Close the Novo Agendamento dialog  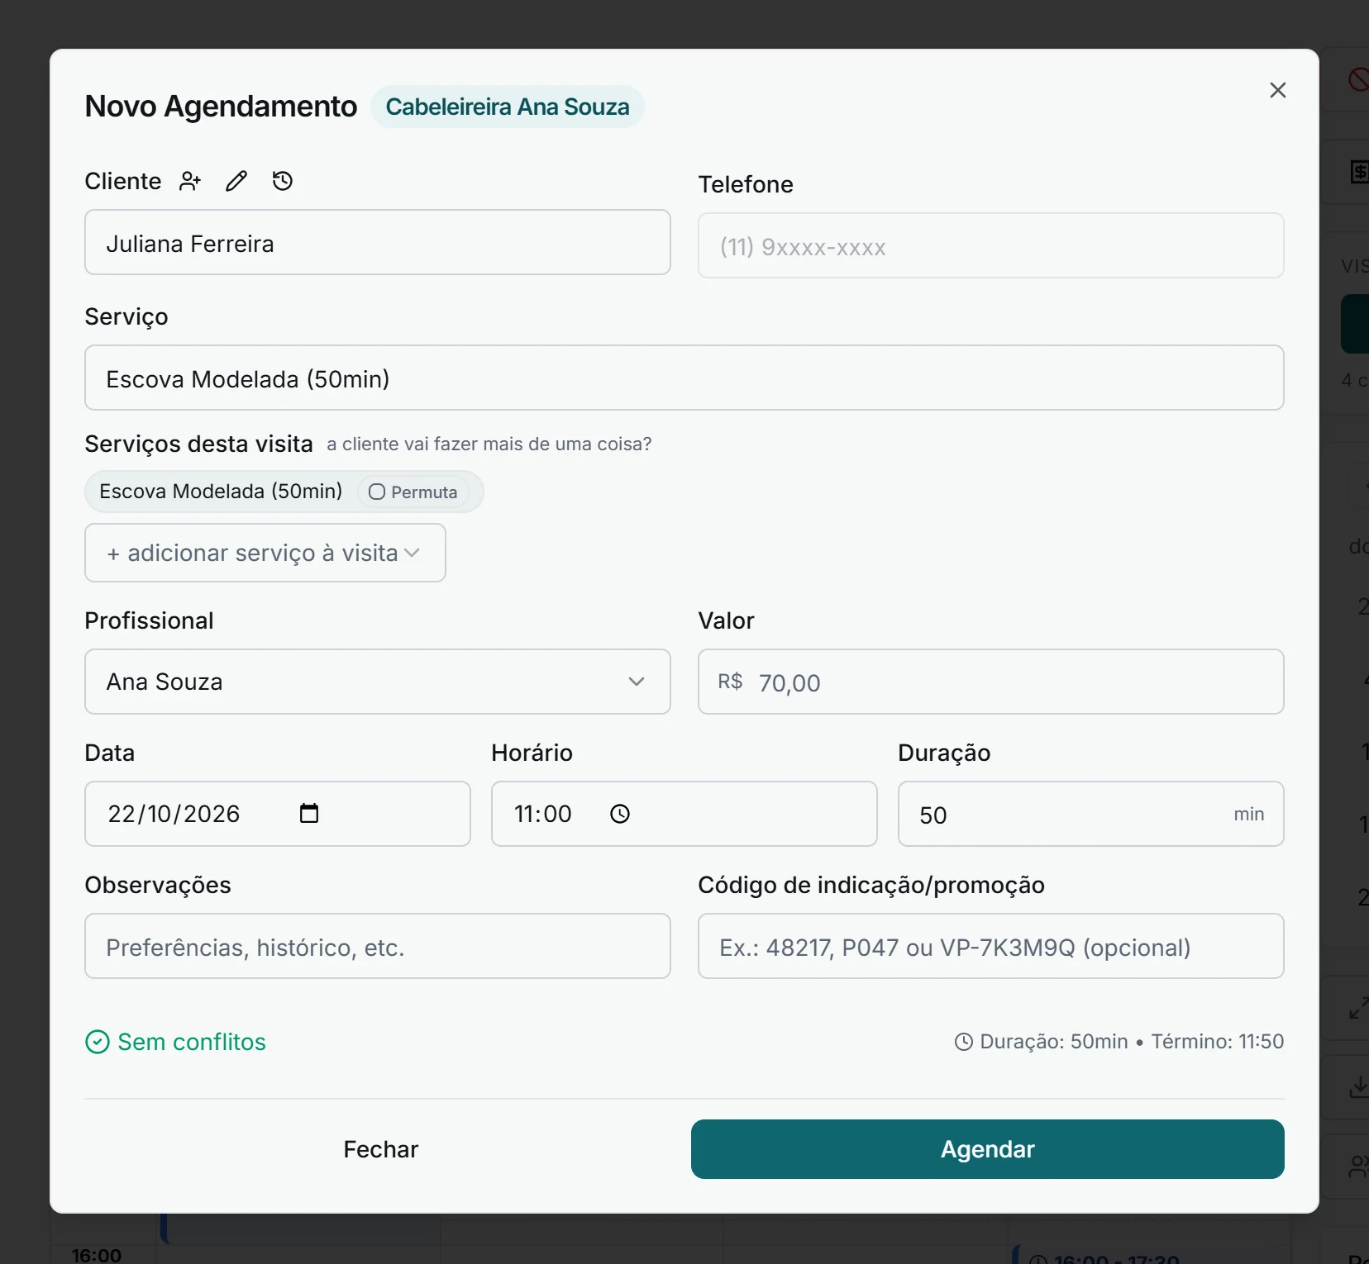click(x=1278, y=90)
